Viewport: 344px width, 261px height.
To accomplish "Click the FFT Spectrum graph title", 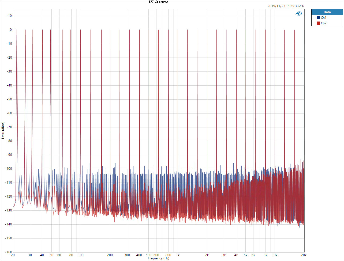I will (158, 2).
